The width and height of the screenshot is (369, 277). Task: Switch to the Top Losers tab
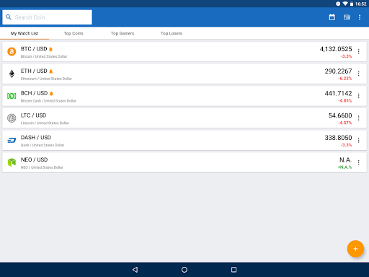coord(172,33)
